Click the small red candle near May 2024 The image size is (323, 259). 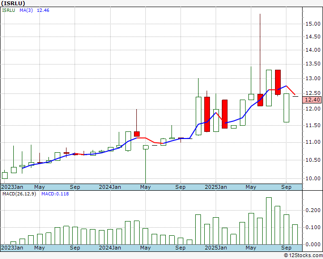[137, 134]
